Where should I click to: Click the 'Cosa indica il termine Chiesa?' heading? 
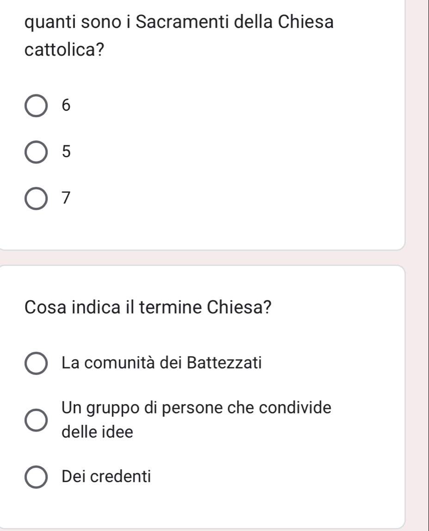point(149,306)
